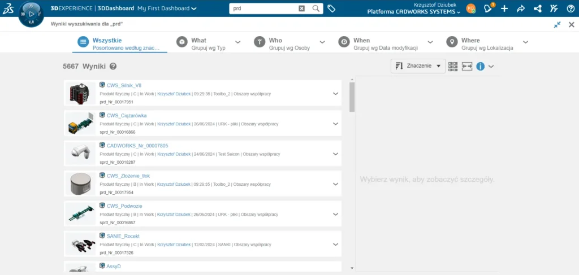
Task: Open CWS_Ciężarówka result link
Action: tap(127, 116)
